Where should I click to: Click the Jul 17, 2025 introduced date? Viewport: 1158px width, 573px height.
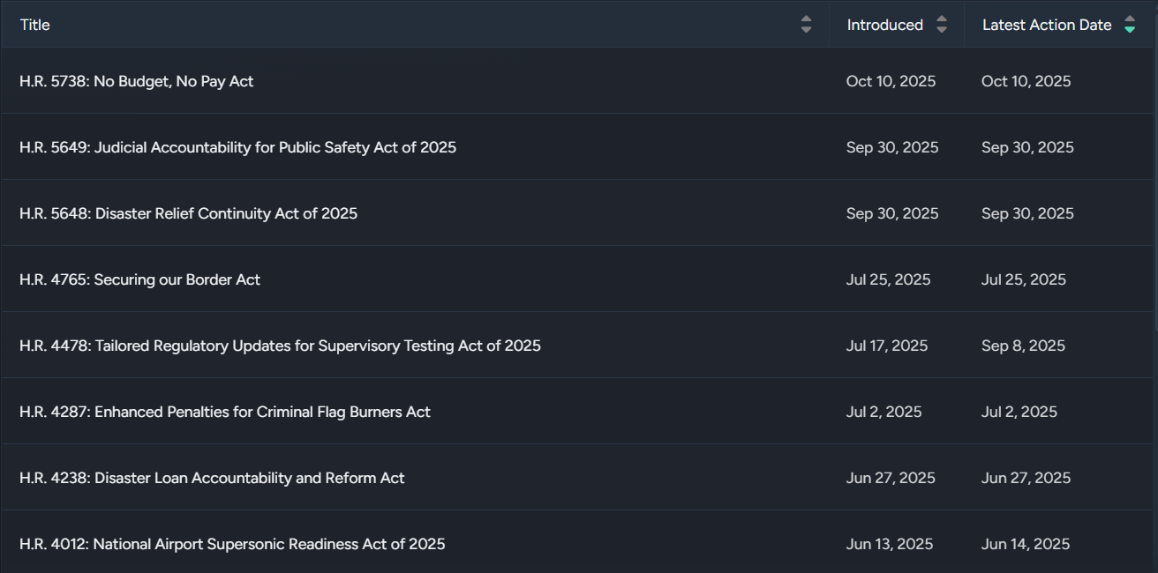click(x=887, y=346)
